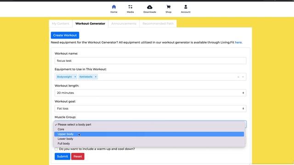The height and width of the screenshot is (165, 294).
Task: Follow the 'here' equipment link
Action: [x=238, y=43]
